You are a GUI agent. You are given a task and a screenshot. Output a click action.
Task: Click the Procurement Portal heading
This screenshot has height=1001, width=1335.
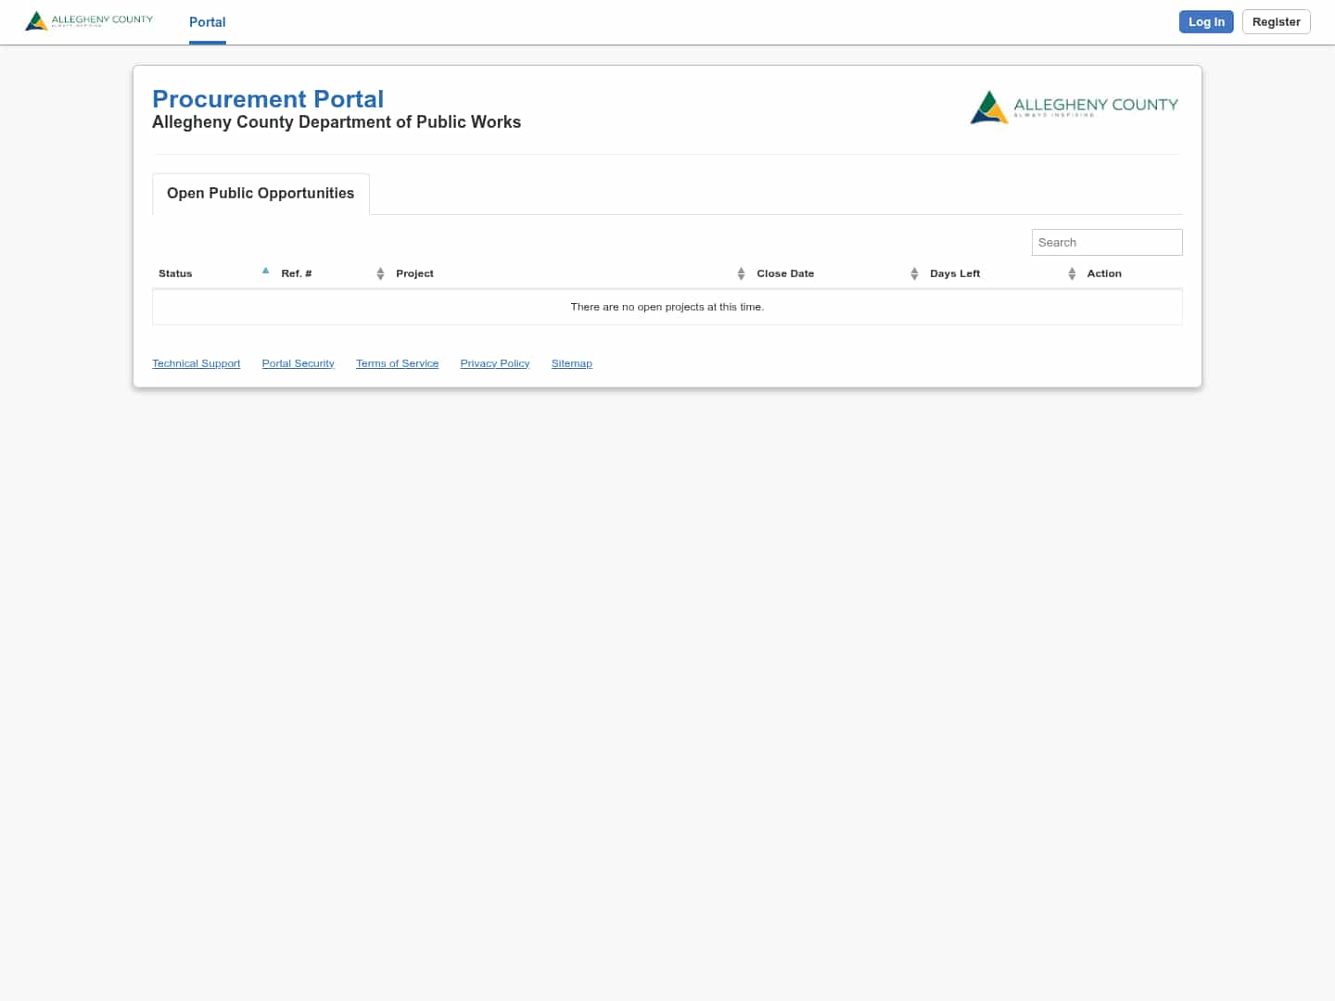[268, 99]
